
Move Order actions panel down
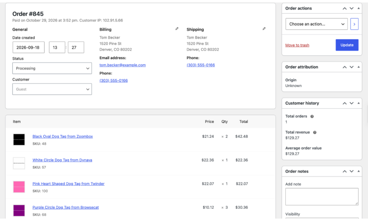[351, 8]
